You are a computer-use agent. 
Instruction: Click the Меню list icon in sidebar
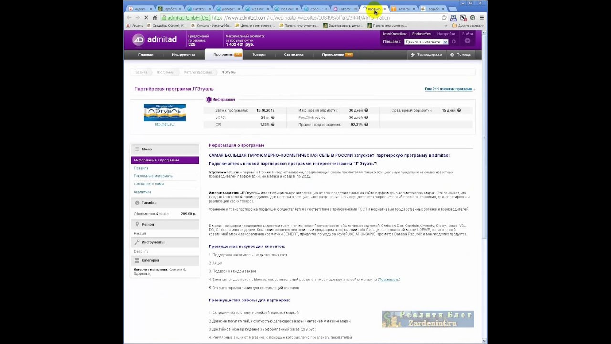(x=137, y=149)
